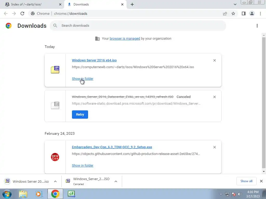Screen dimensions: 266x199
Task: Open Chrome's three-dot main menu
Action: point(260,13)
